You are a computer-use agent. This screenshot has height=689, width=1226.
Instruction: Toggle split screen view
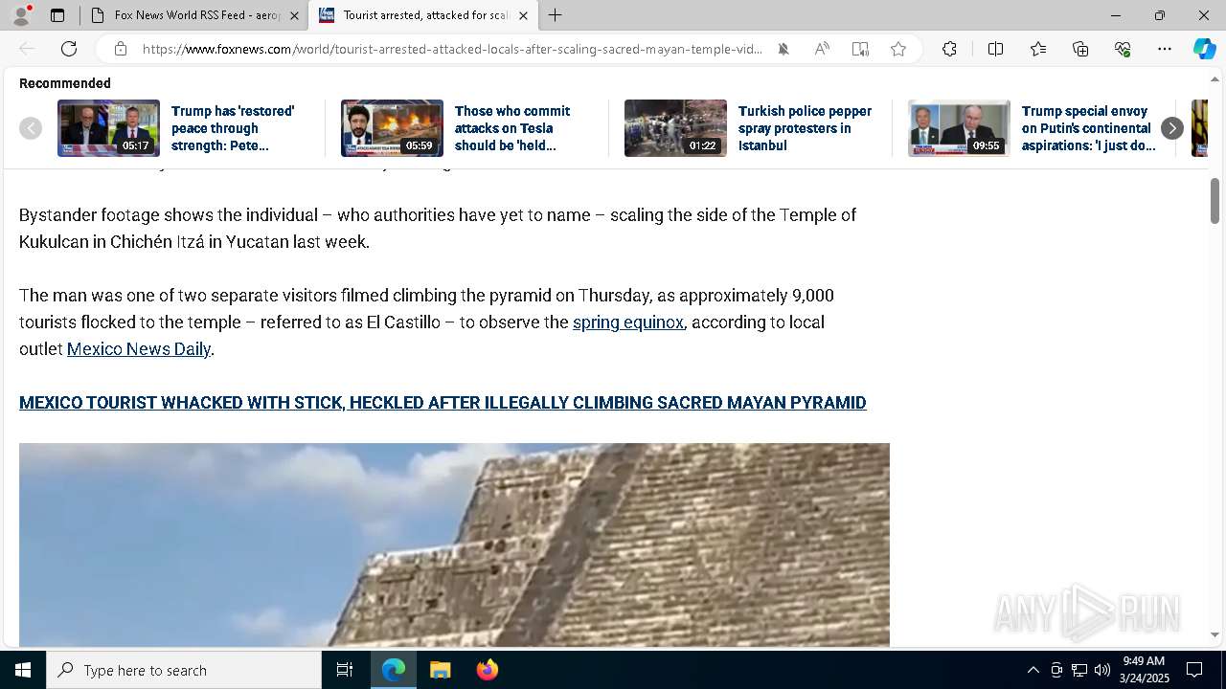click(995, 49)
